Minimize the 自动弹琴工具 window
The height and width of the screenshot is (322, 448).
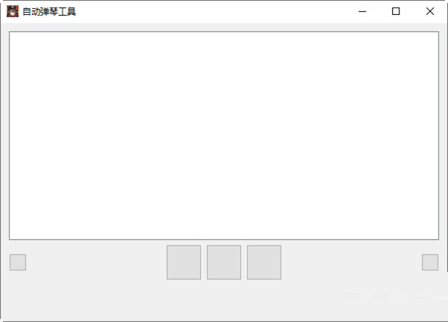[363, 11]
